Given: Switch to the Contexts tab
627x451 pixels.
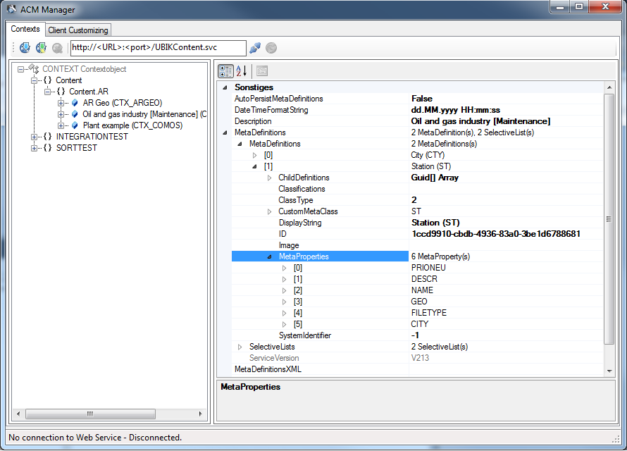Looking at the screenshot, I should coord(25,30).
